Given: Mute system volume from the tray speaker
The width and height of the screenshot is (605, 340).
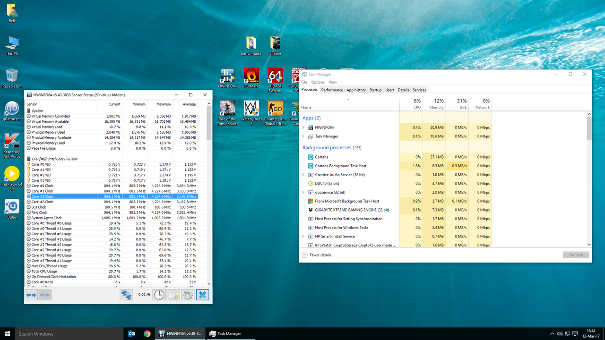Looking at the screenshot, I should (x=560, y=334).
